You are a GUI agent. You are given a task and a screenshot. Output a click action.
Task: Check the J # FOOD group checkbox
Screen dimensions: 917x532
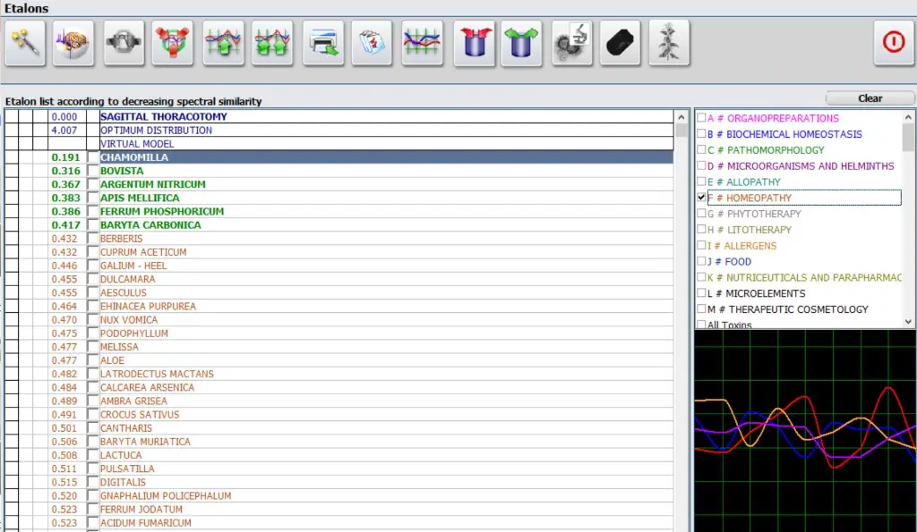702,262
